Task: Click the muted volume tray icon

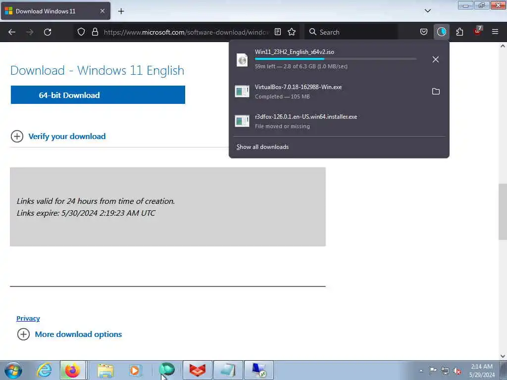Action: pyautogui.click(x=457, y=371)
